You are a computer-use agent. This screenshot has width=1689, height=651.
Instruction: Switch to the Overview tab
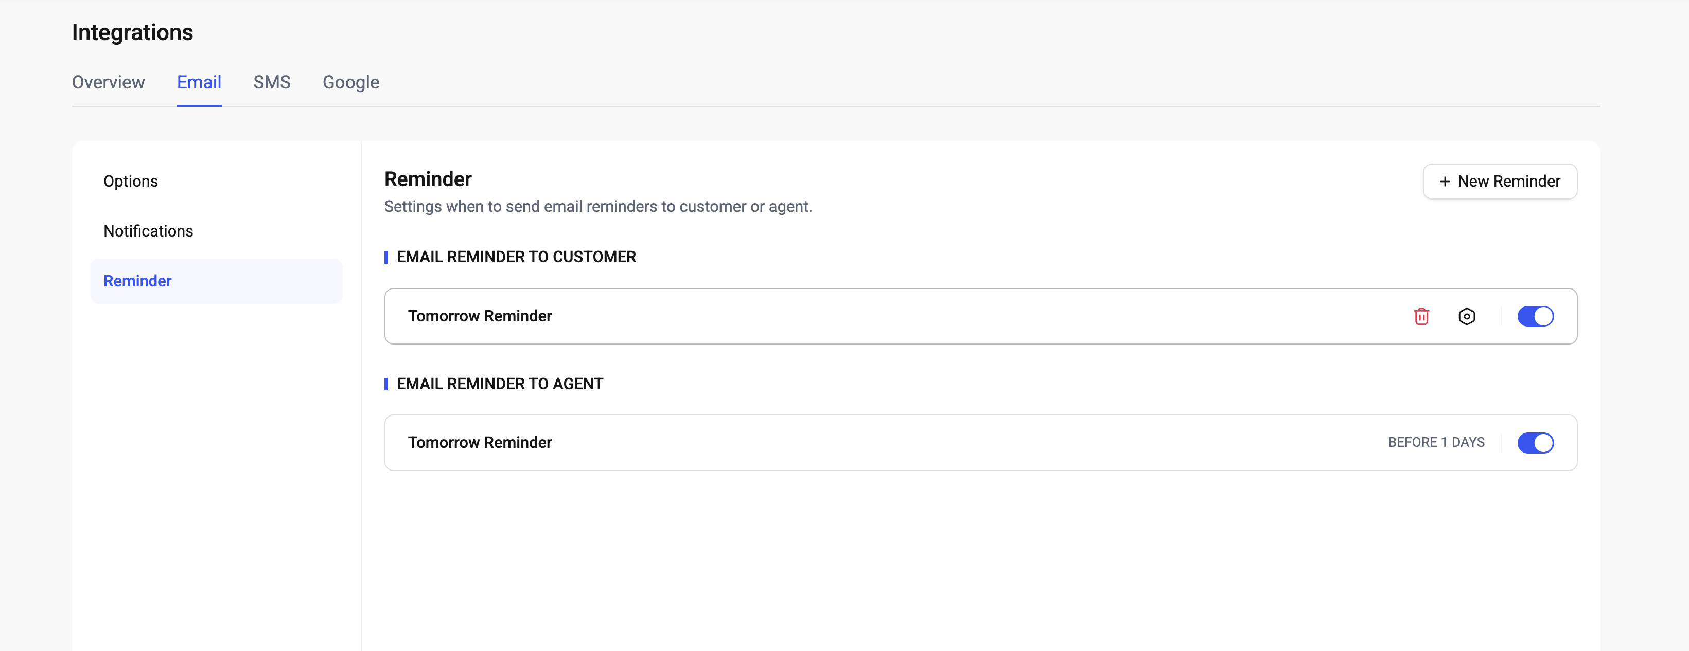pos(108,82)
